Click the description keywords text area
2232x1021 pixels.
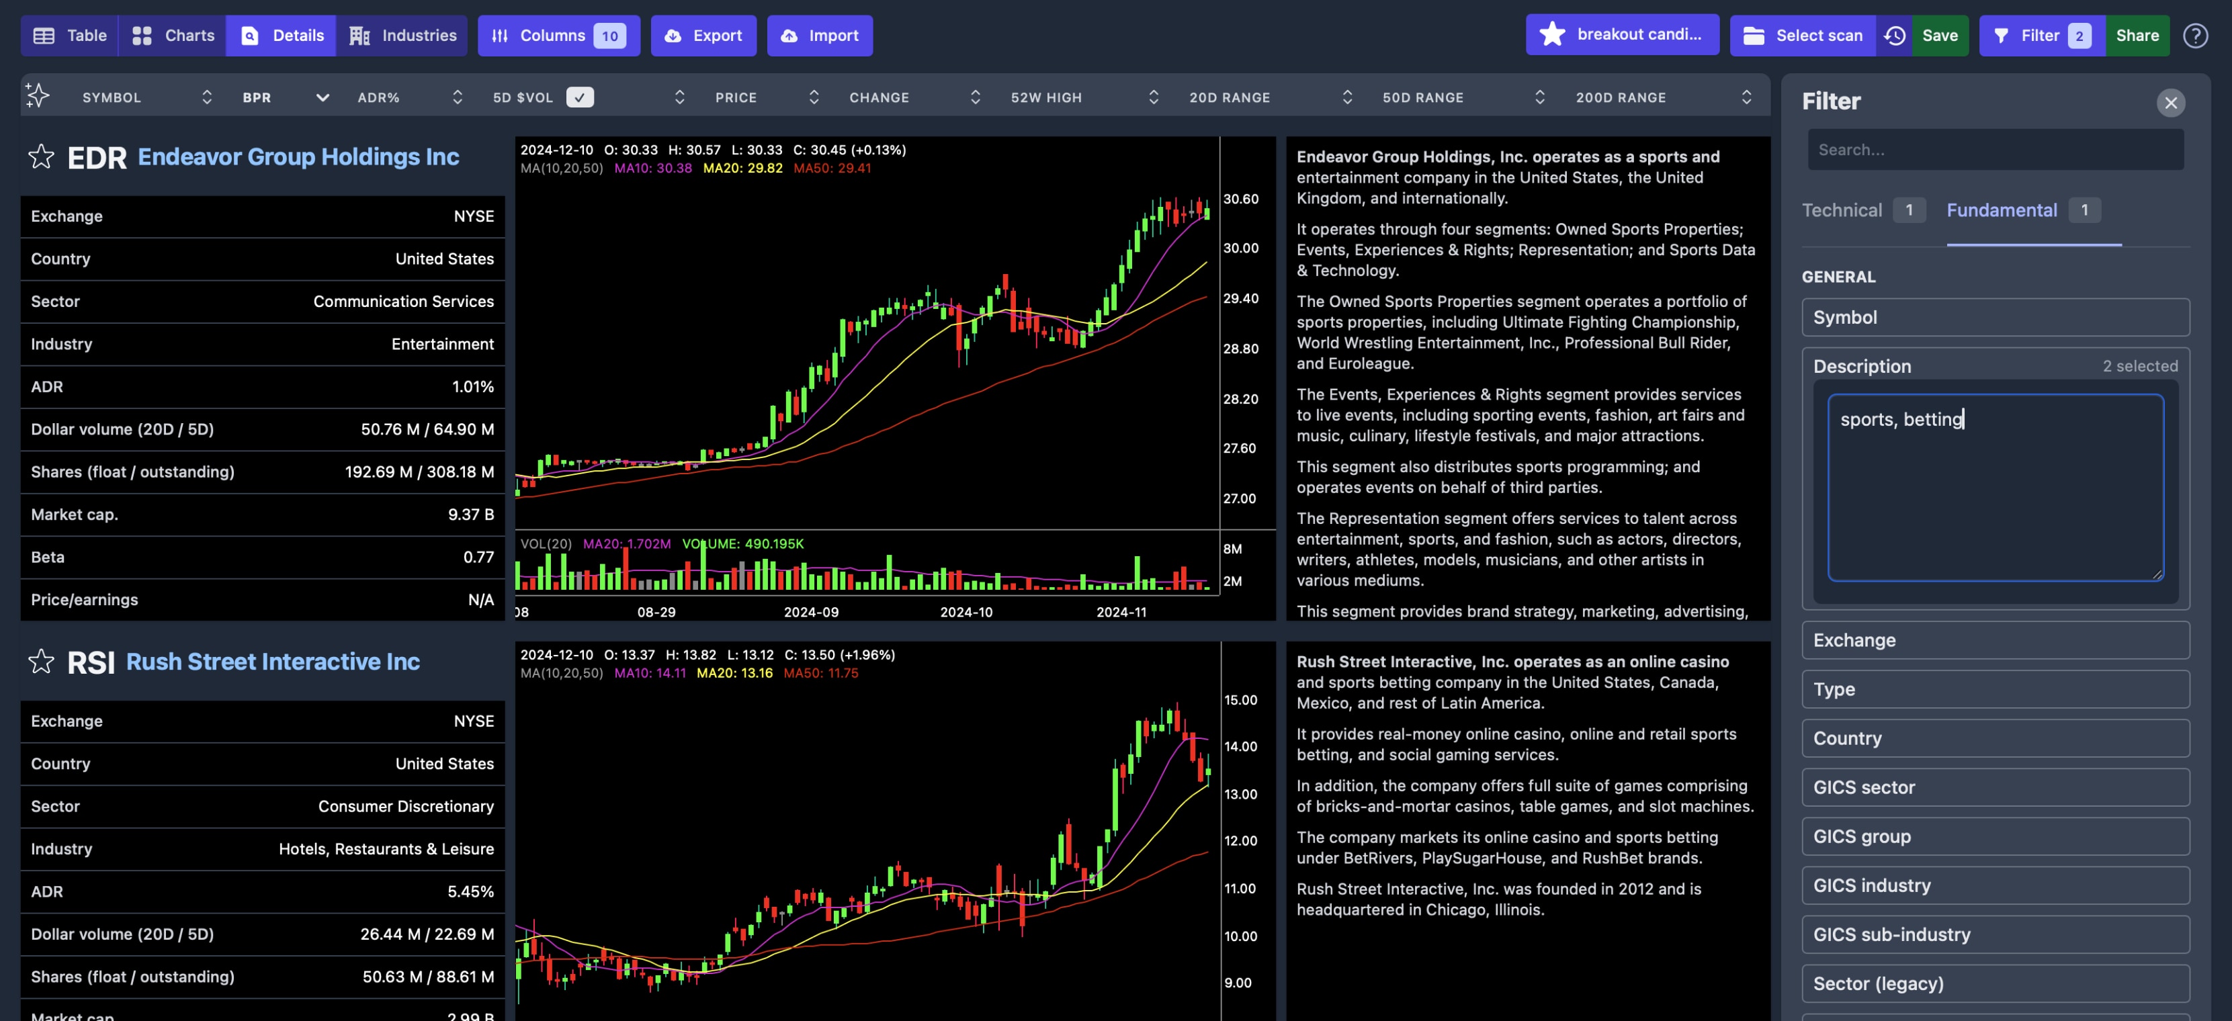(x=1995, y=488)
